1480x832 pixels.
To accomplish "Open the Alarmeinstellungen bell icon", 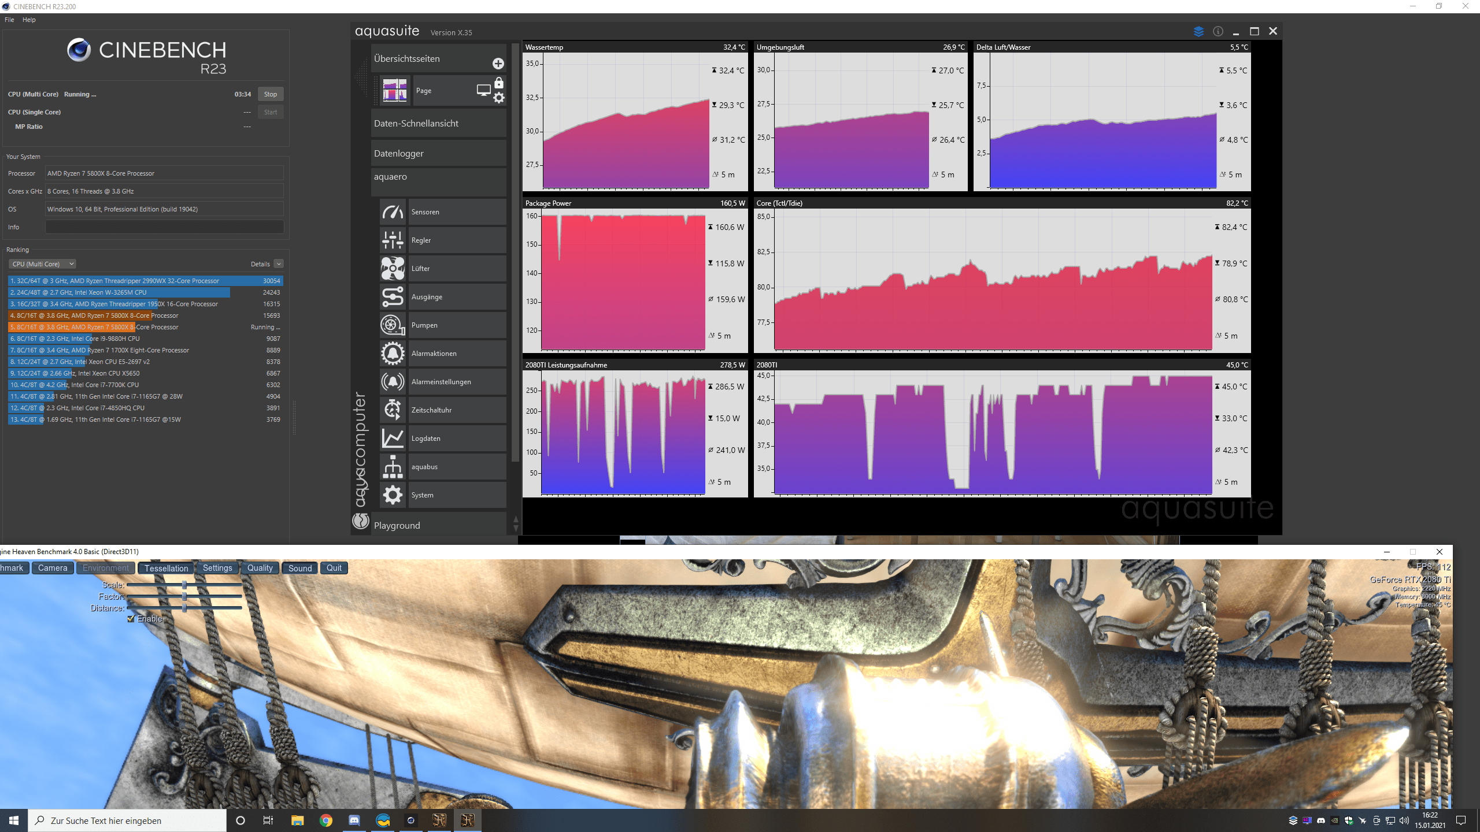I will (x=393, y=382).
